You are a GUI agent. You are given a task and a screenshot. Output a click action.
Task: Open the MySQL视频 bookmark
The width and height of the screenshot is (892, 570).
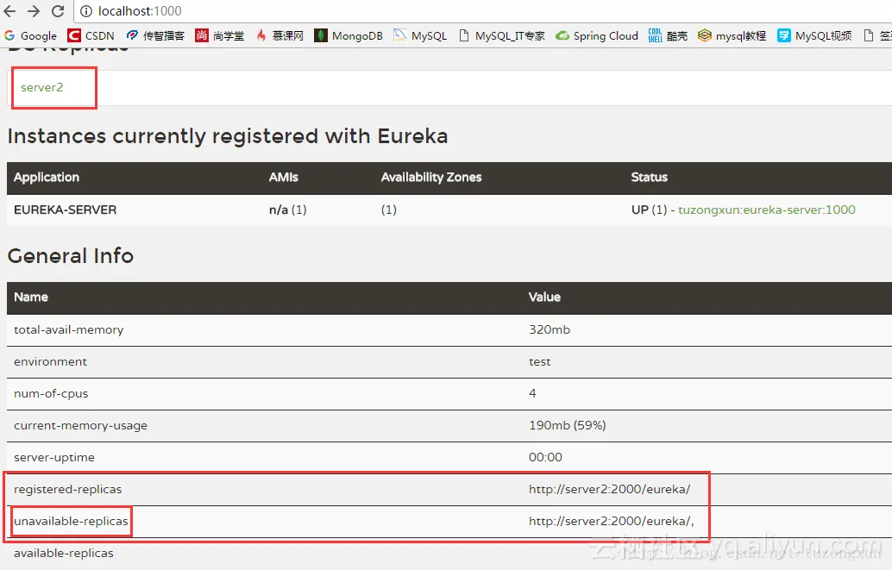(815, 36)
